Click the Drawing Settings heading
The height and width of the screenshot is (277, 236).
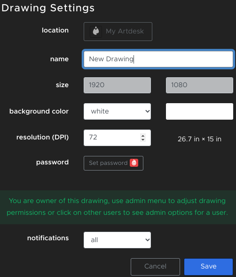point(48,8)
